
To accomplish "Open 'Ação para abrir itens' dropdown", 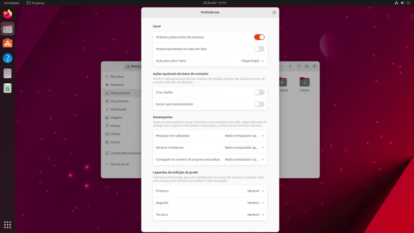I will coord(252,61).
